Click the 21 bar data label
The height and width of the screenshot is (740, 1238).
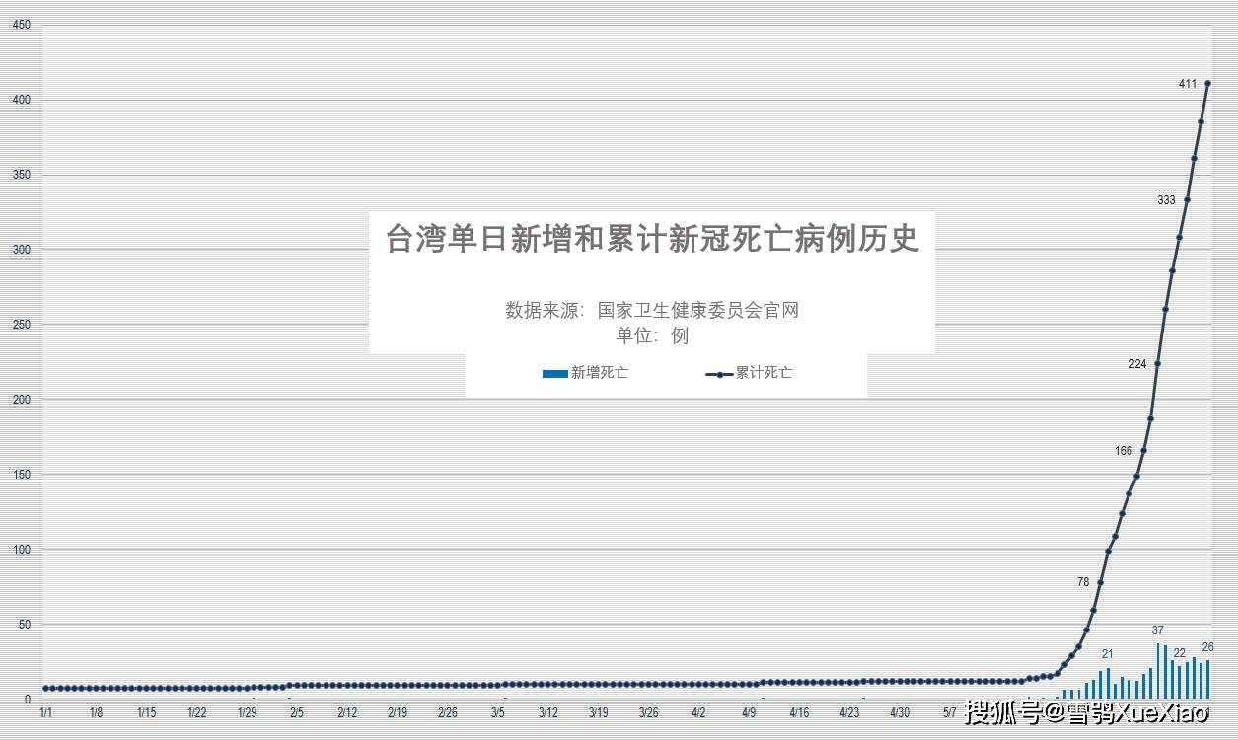coord(1107,654)
